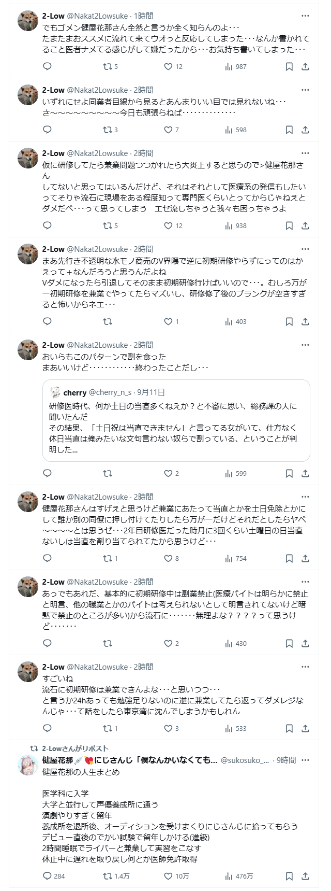The height and width of the screenshot is (891, 331).
Task: Share the tweet about 同業者目線
Action: coord(305,130)
